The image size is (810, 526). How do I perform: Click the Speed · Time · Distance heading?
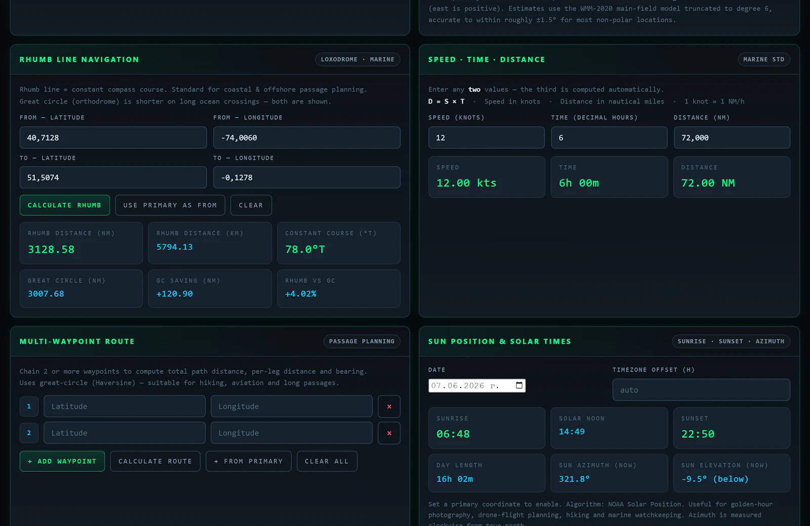pyautogui.click(x=487, y=59)
